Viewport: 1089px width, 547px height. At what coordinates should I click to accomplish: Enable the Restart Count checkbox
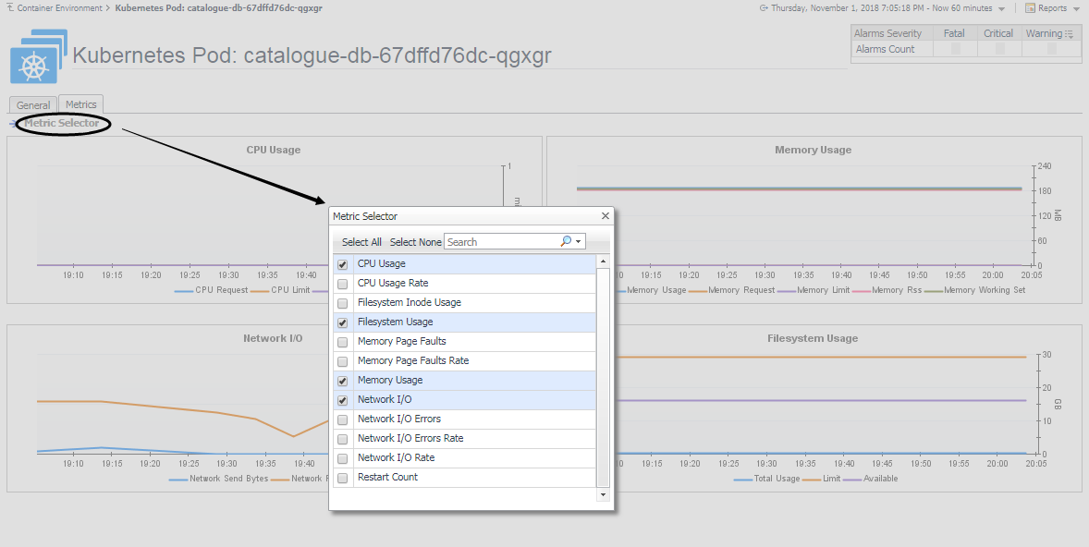342,479
